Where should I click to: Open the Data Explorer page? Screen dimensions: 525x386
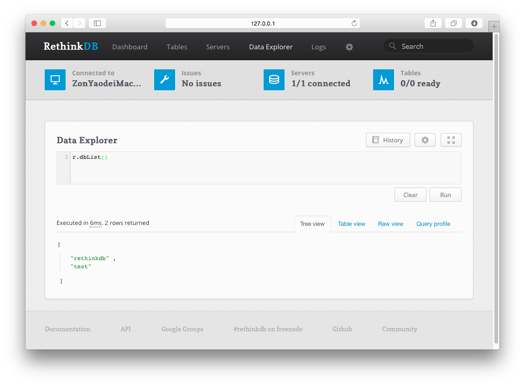pos(271,47)
